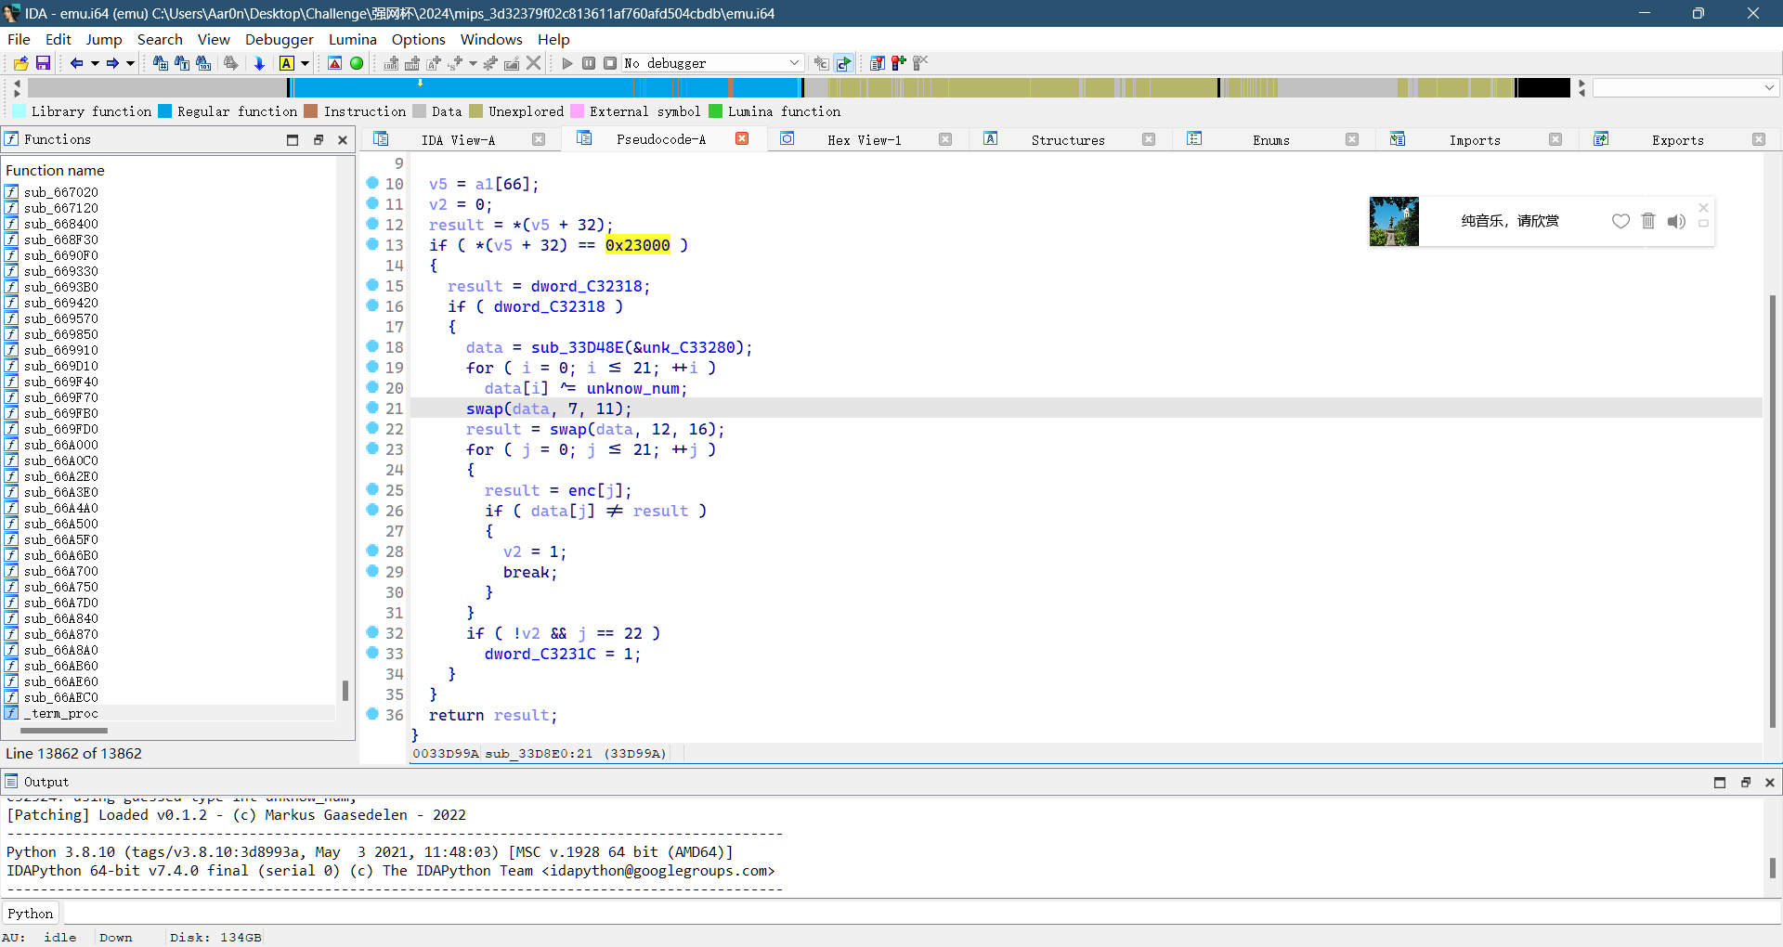Open the File menu

click(x=19, y=39)
